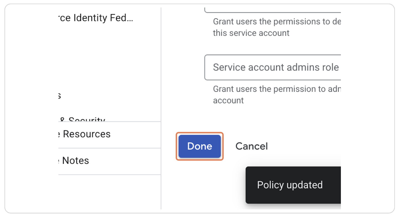The height and width of the screenshot is (216, 399).
Task: Select Manage Resources in the sidebar
Action: (x=84, y=134)
